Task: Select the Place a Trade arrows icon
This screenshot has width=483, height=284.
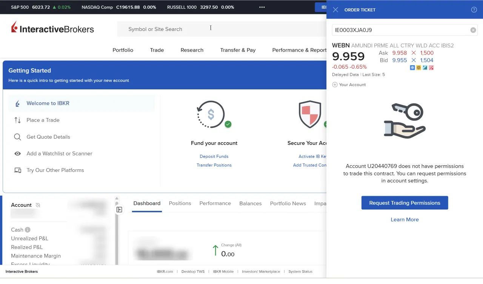Action: click(x=17, y=120)
